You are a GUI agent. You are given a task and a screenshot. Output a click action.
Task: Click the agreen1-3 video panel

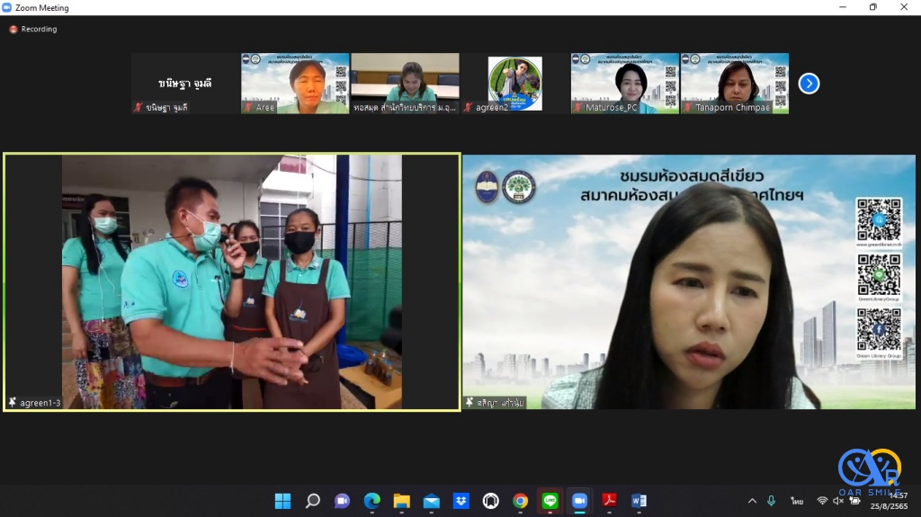232,281
